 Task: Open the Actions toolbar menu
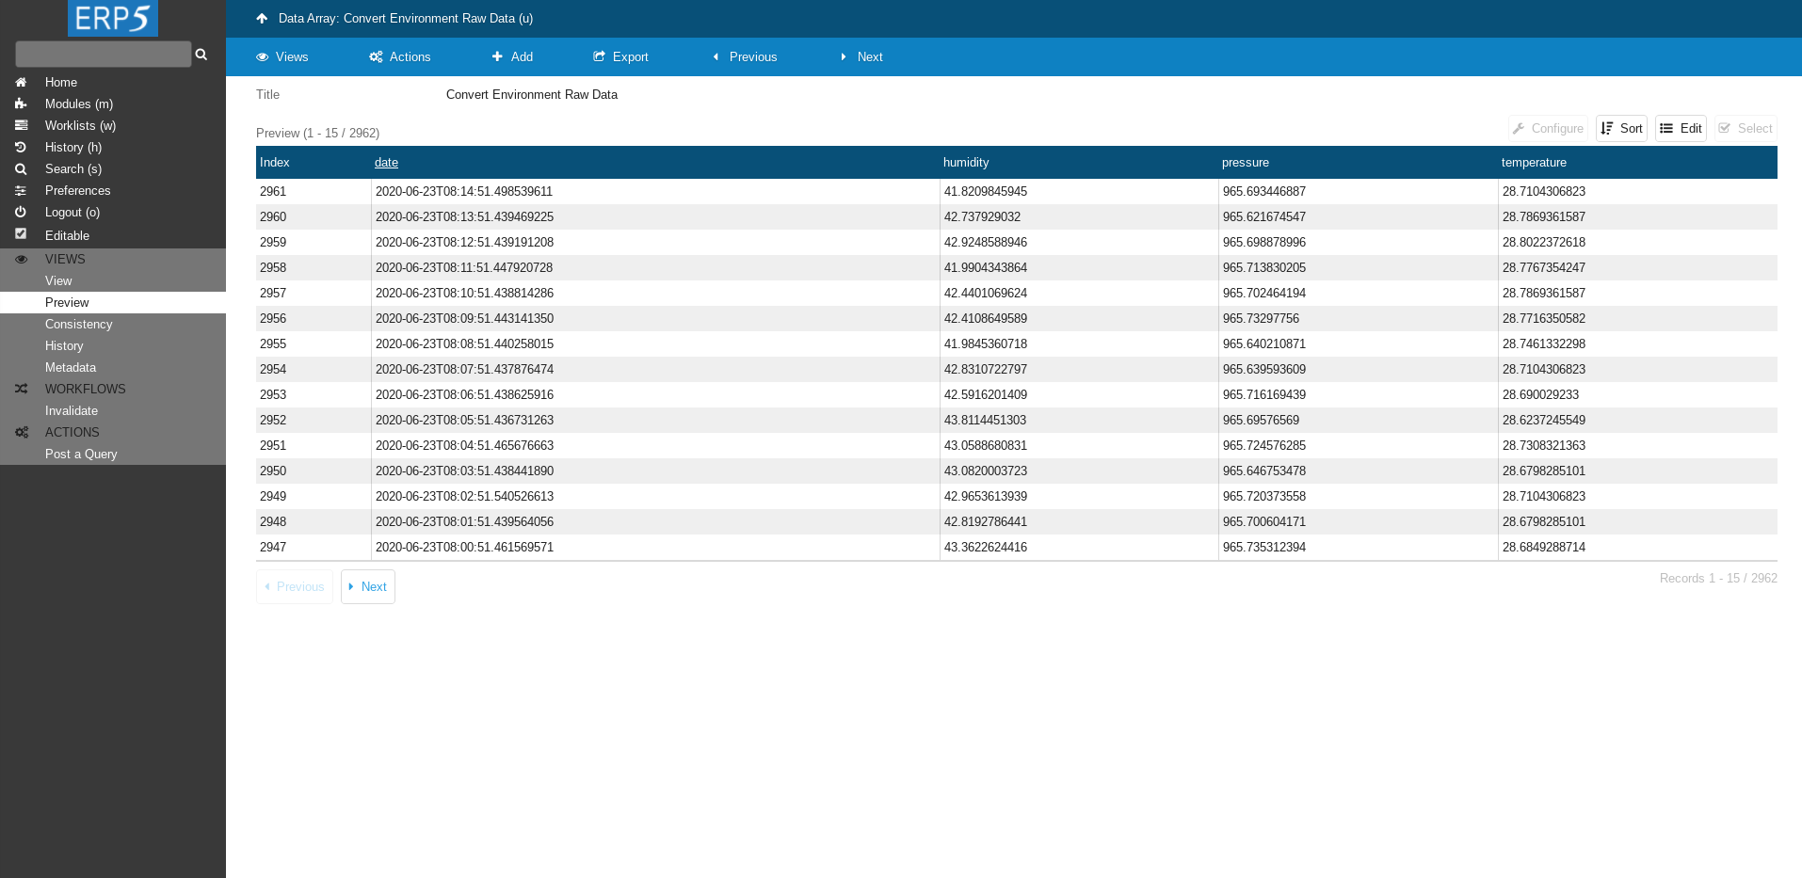click(x=400, y=57)
